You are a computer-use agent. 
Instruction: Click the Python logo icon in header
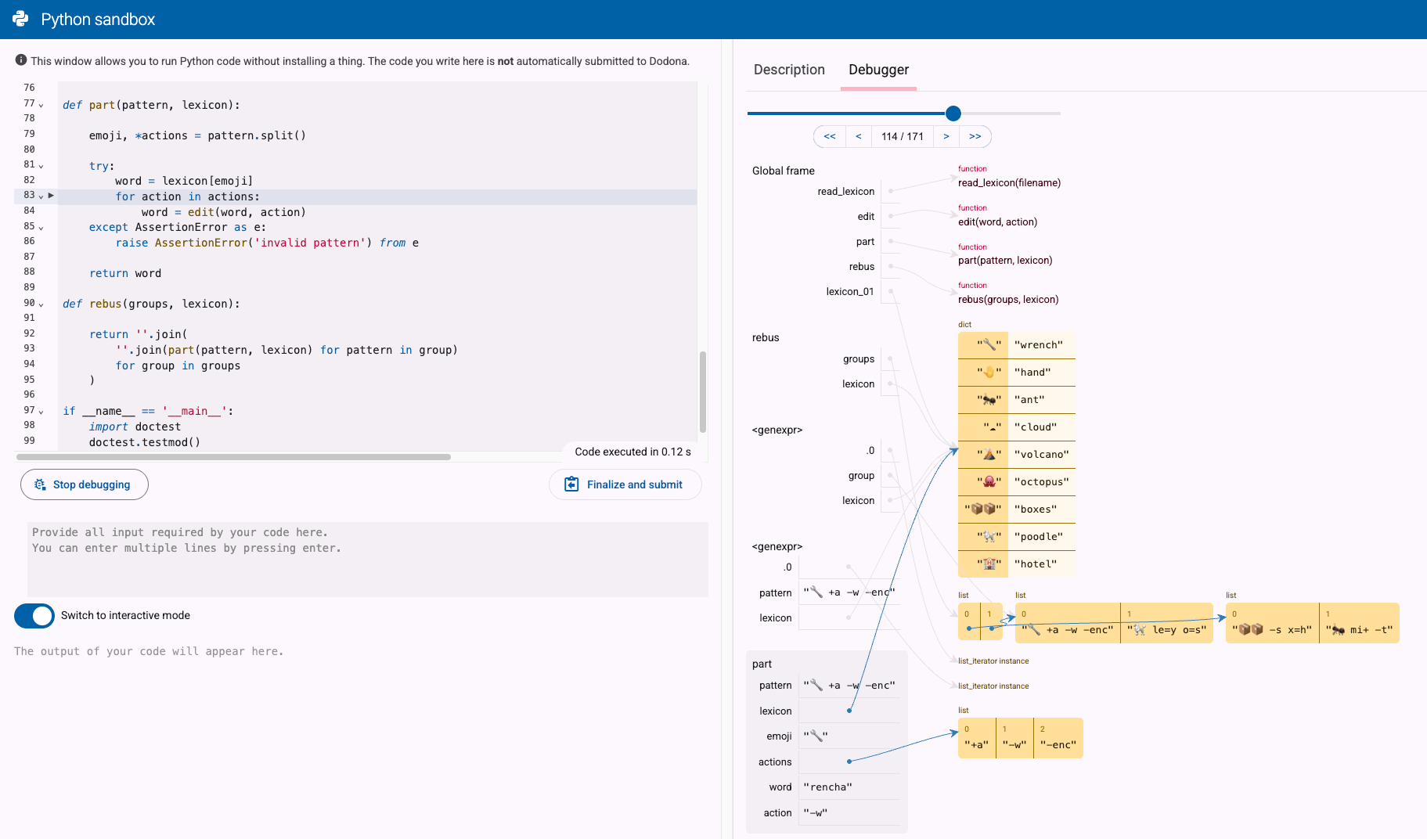point(20,19)
